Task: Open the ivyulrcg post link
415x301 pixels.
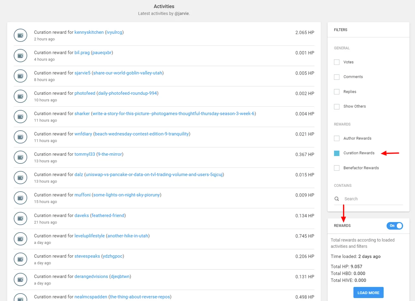Action: click(114, 32)
